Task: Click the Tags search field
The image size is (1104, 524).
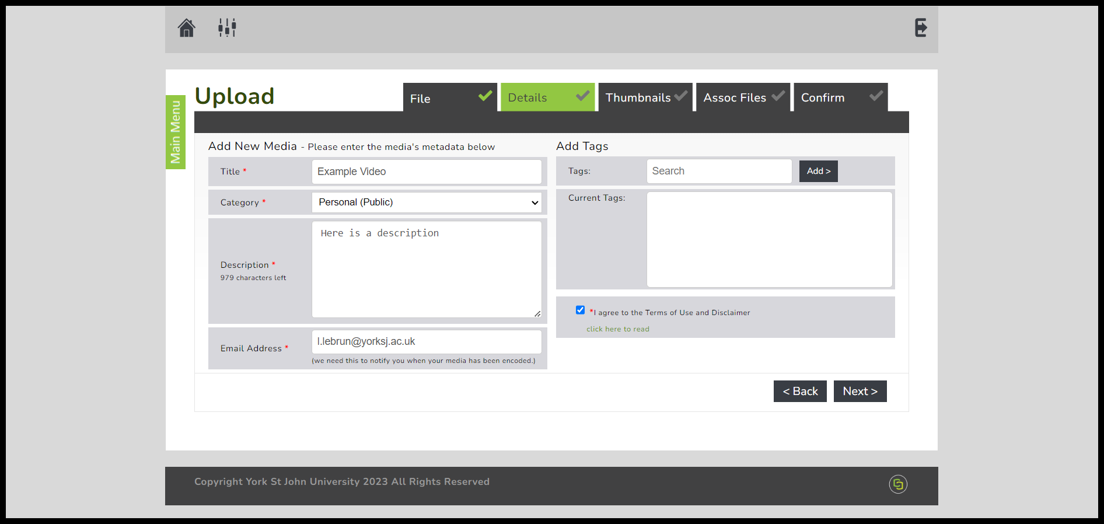Action: tap(719, 172)
